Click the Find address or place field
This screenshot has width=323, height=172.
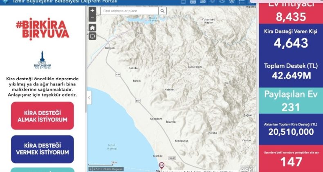tap(130, 11)
